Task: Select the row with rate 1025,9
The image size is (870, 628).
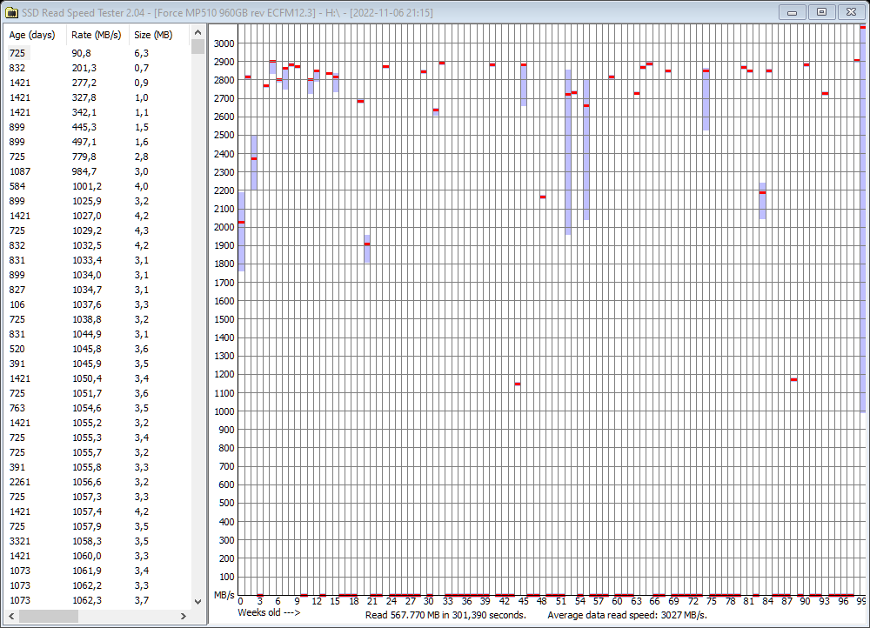Action: click(x=97, y=201)
